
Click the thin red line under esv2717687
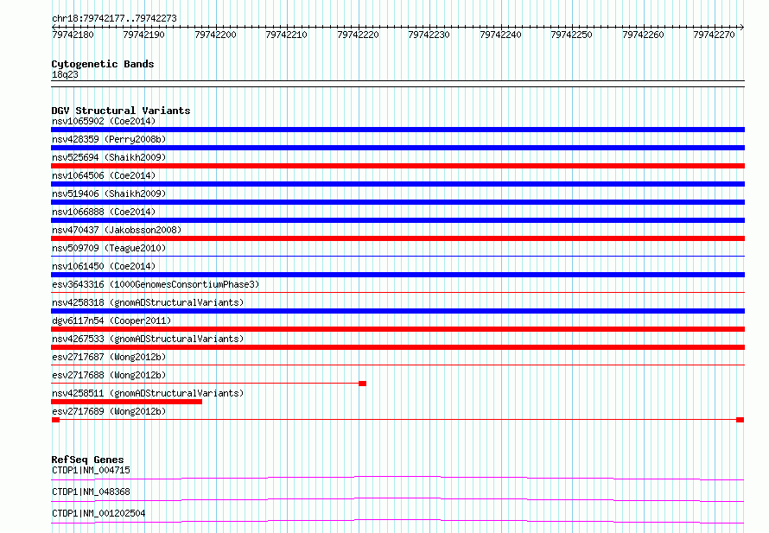[397, 365]
